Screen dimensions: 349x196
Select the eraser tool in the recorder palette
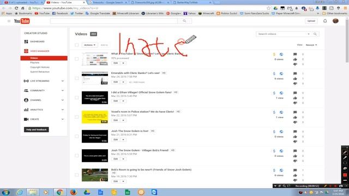[345, 168]
